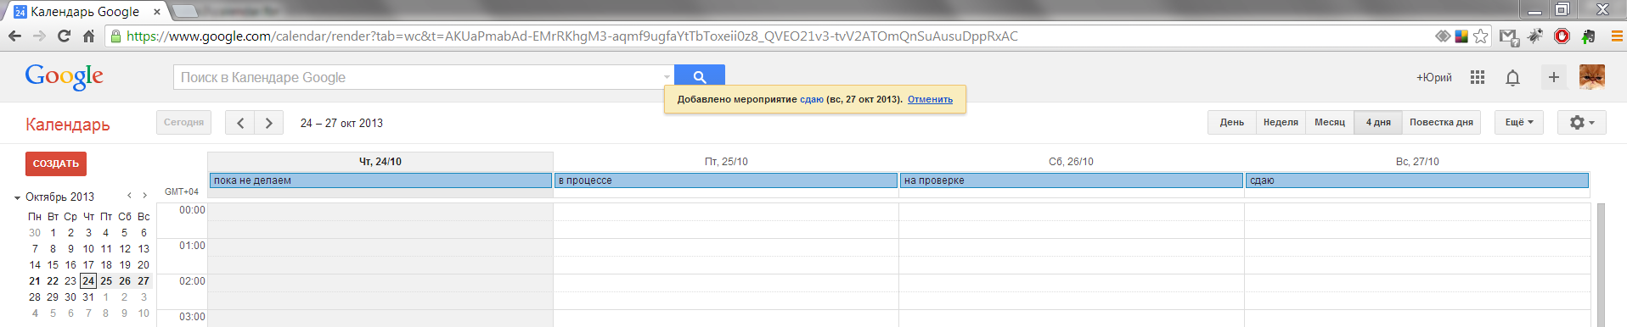Run search with the blue magnifier button
The image size is (1627, 327).
700,76
